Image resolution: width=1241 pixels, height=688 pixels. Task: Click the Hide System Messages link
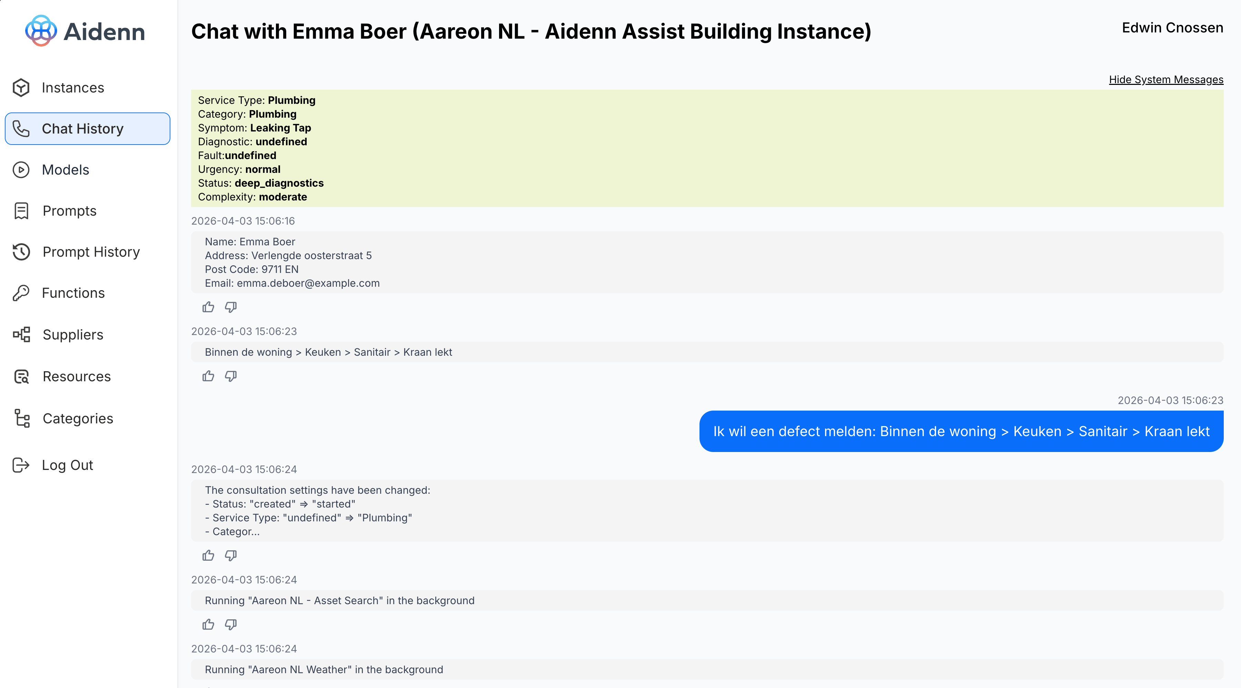click(1166, 79)
